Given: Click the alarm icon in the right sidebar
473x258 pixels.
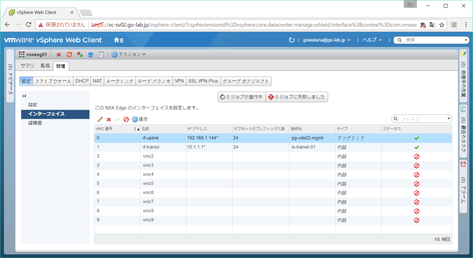Looking at the screenshot, I should click(463, 164).
